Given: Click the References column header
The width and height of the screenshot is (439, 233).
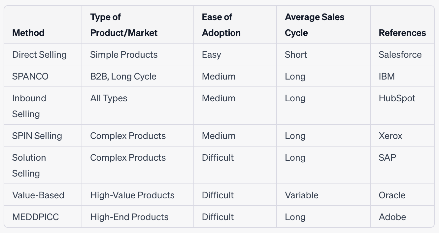Looking at the screenshot, I should coord(402,33).
